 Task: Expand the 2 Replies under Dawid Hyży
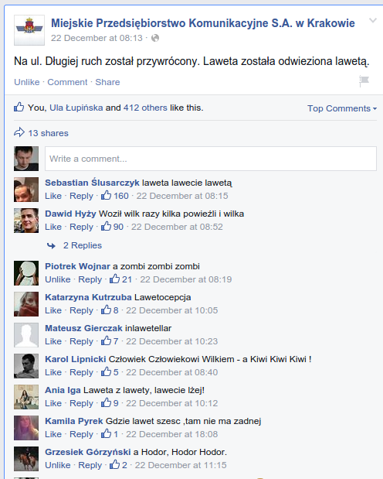point(83,245)
